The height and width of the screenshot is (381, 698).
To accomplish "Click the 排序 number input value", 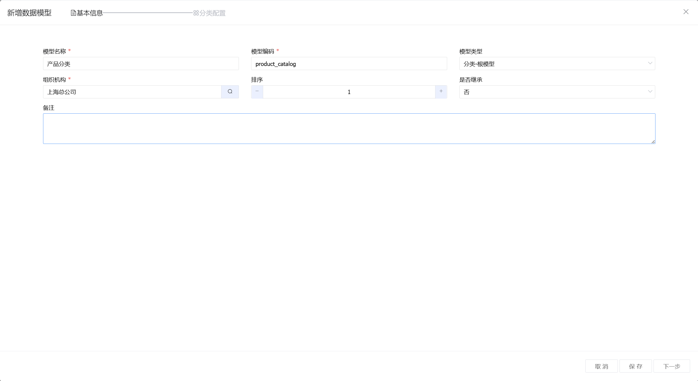I will pos(349,92).
